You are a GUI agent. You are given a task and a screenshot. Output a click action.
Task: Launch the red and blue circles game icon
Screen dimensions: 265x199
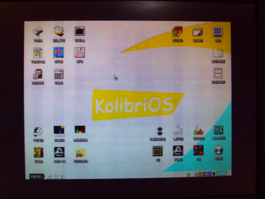coord(198,150)
